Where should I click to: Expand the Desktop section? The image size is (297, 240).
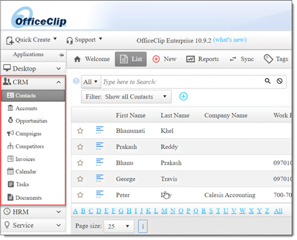click(33, 68)
